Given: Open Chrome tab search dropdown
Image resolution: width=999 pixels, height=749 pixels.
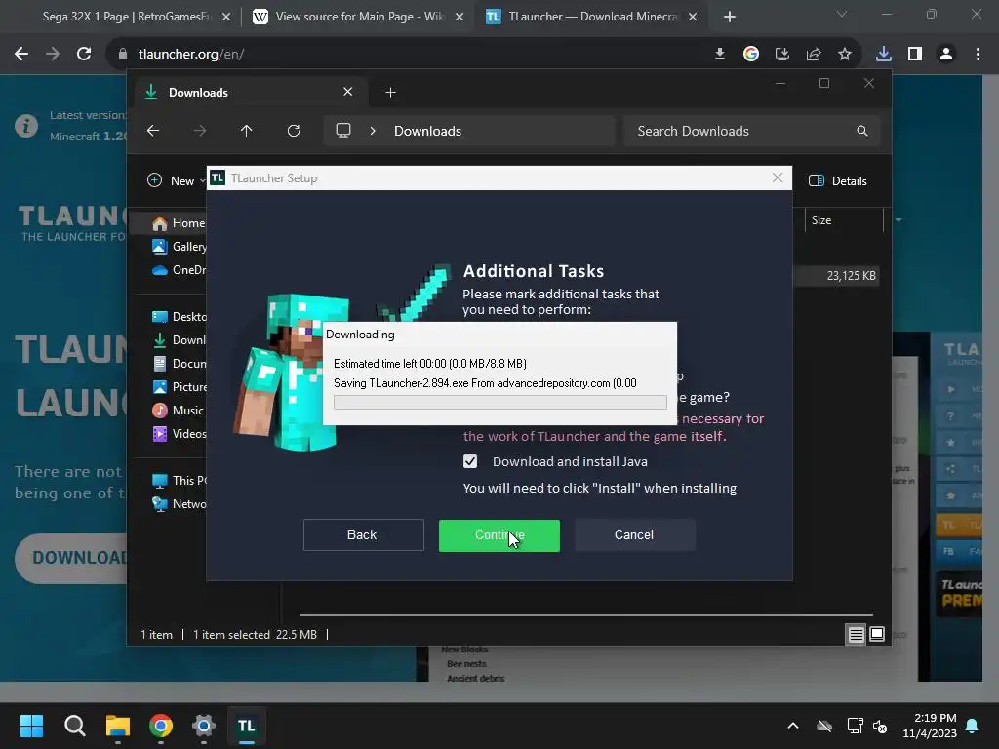Looking at the screenshot, I should 842,14.
